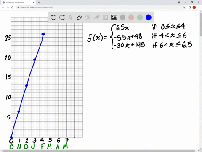Viewport: 202px width, 152px height.
Task: Reload the Numerade whiteboard page
Action: (12, 8)
